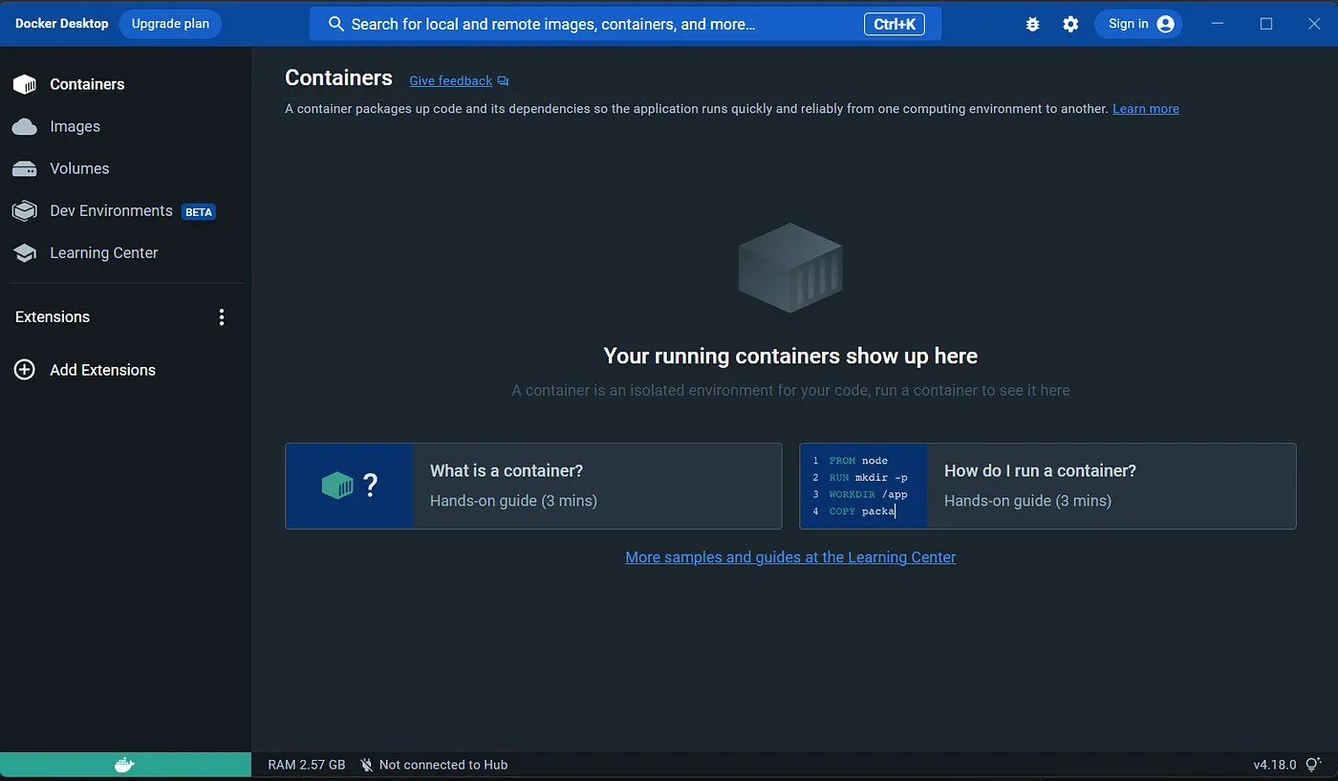Click the not connected plug icon
The image size is (1338, 781).
366,765
